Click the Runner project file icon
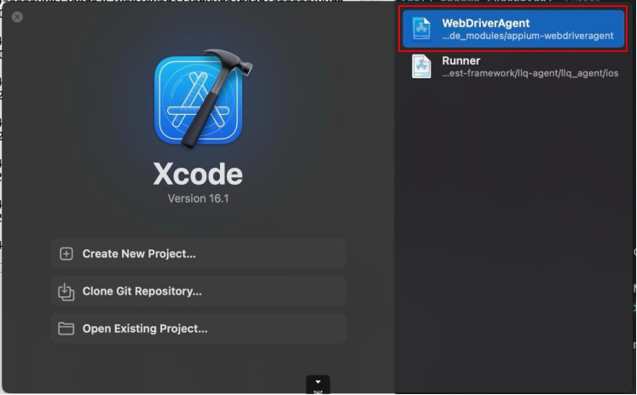Viewport: 637px width, 395px height. click(x=422, y=66)
